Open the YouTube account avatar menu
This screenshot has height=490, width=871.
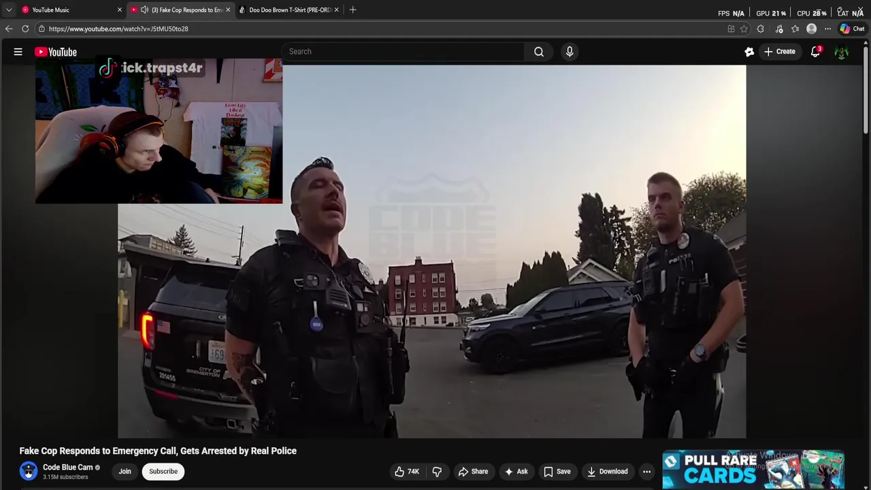[x=842, y=52]
